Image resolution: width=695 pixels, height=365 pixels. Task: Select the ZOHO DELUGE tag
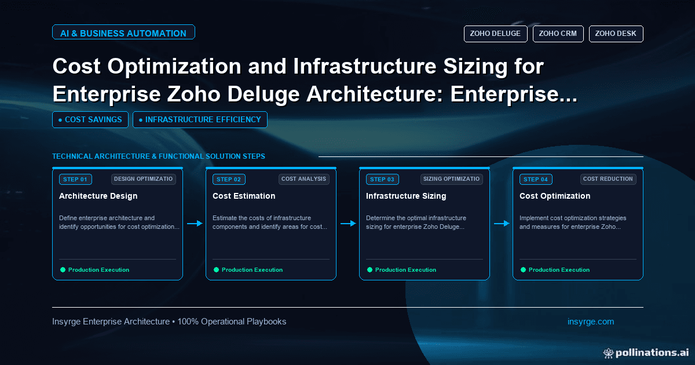[x=495, y=34]
